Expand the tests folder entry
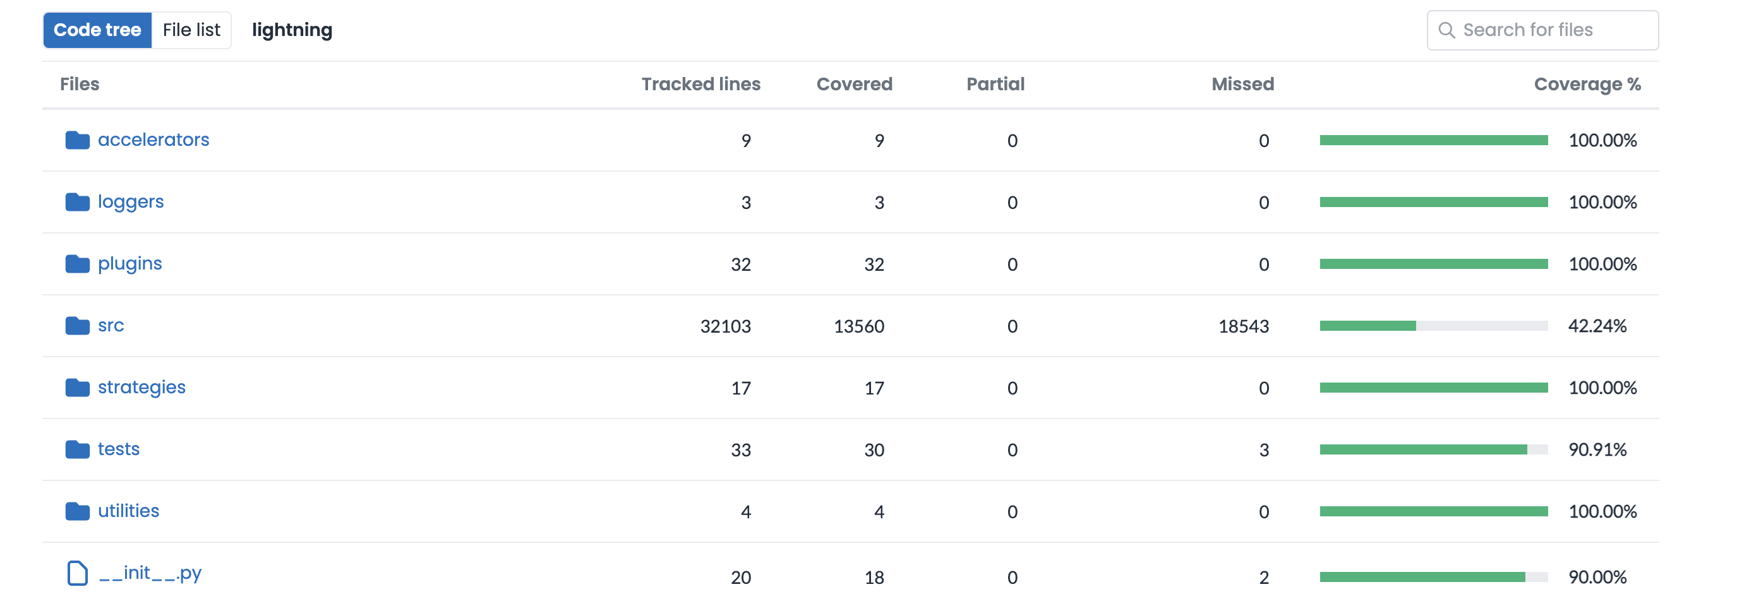 click(x=119, y=449)
